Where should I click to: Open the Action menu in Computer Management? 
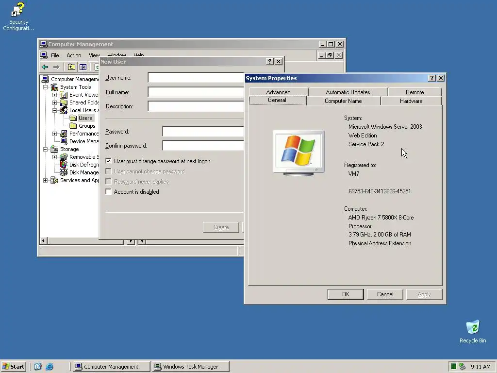tap(74, 55)
